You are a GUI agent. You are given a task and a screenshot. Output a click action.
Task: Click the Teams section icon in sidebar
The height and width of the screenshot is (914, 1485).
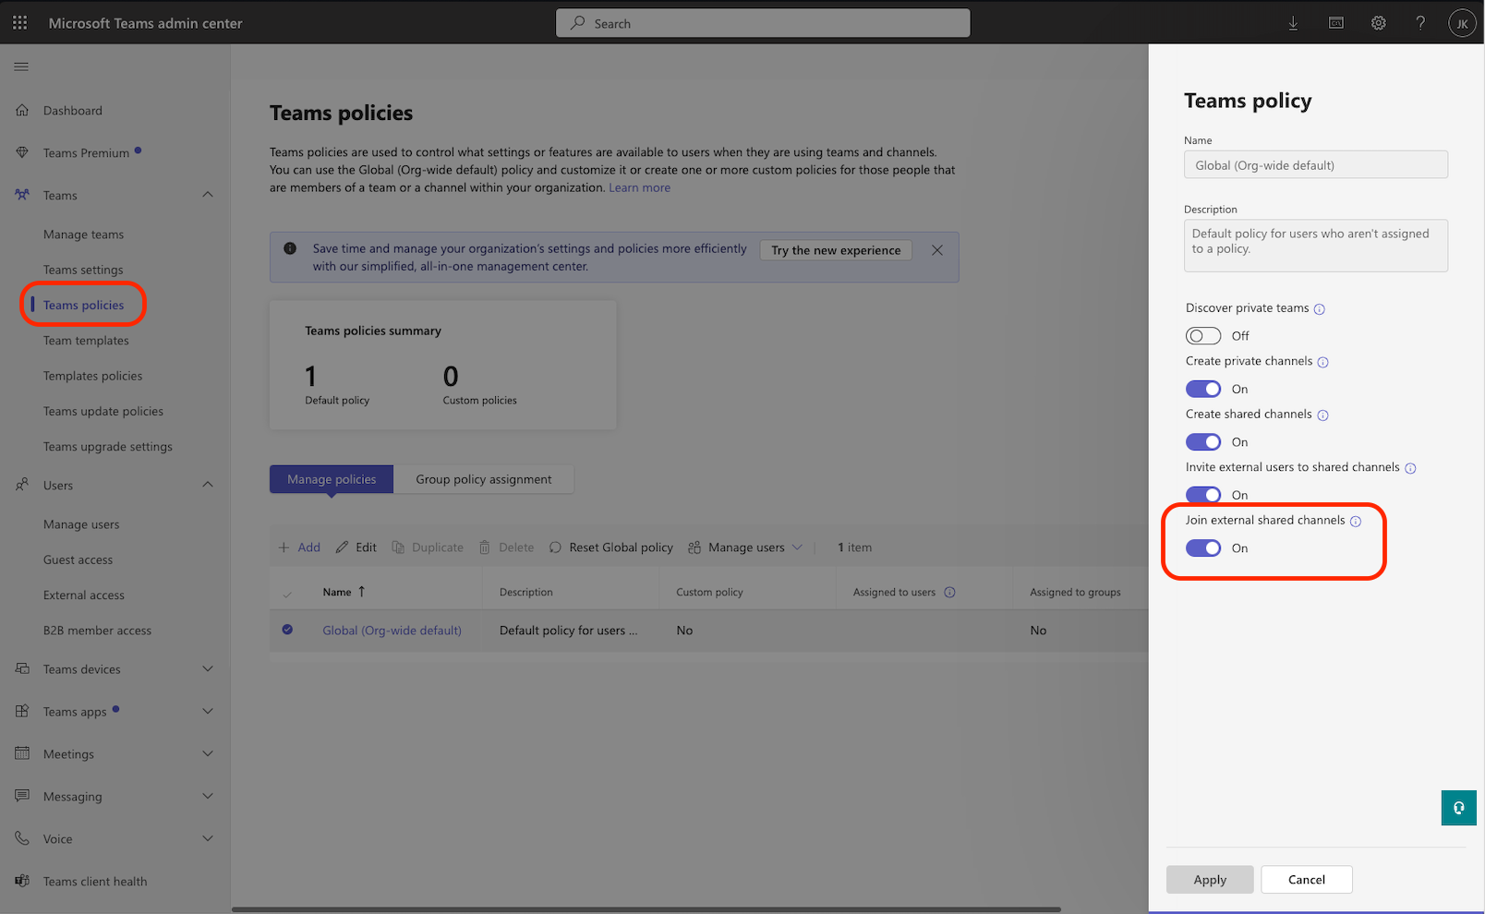click(x=22, y=195)
